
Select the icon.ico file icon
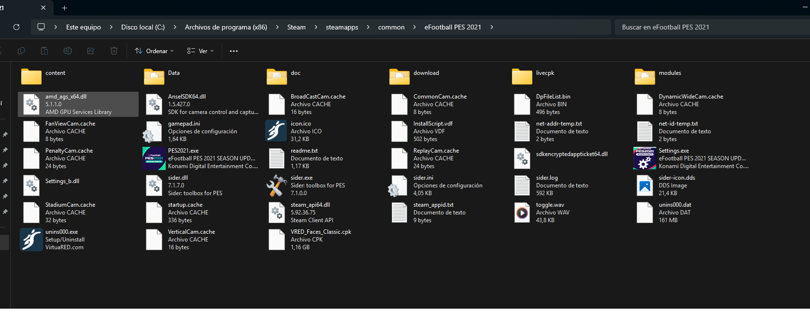click(276, 131)
